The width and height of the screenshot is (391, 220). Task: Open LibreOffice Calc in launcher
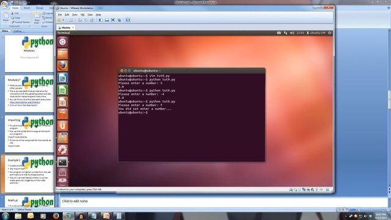[x=62, y=90]
